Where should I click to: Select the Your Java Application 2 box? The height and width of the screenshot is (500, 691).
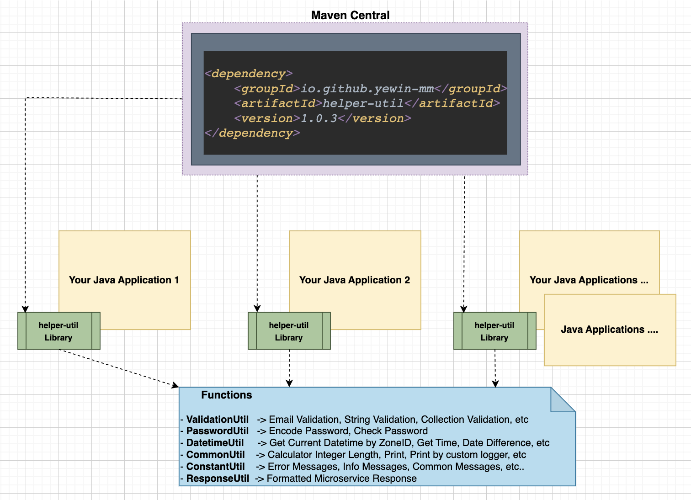(x=355, y=280)
